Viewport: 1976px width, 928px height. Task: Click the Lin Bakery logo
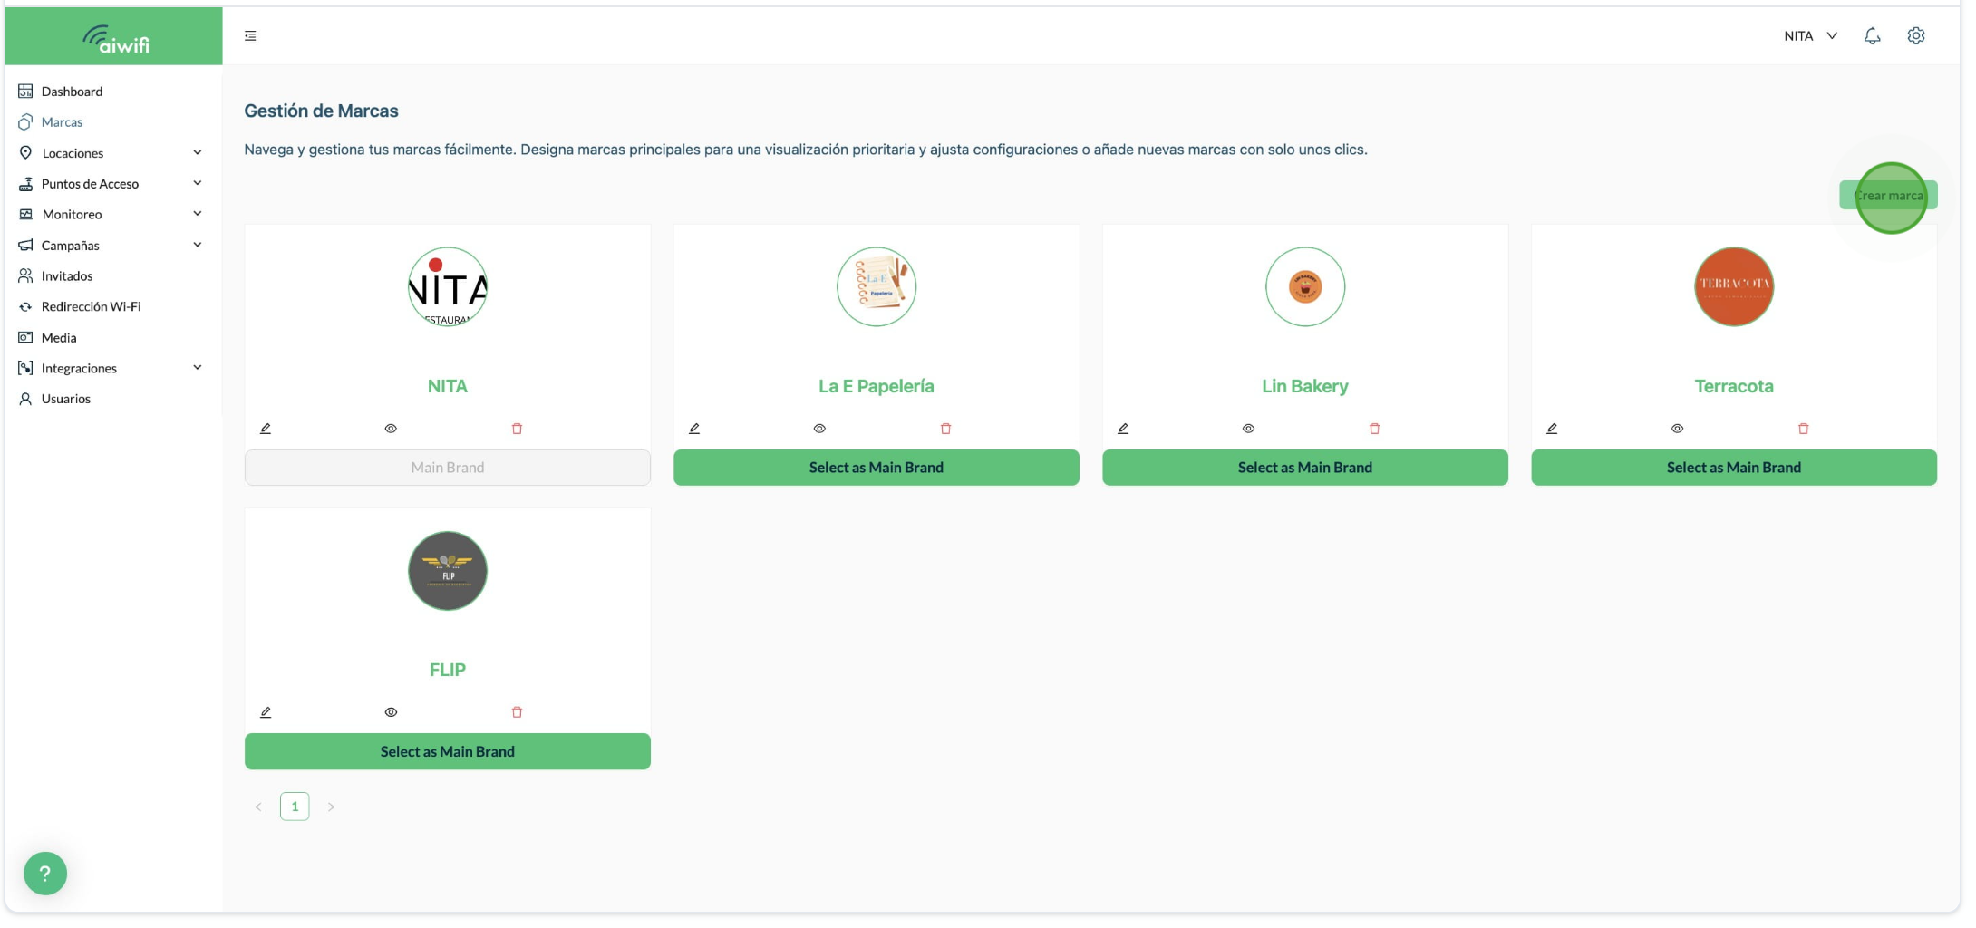1305,286
